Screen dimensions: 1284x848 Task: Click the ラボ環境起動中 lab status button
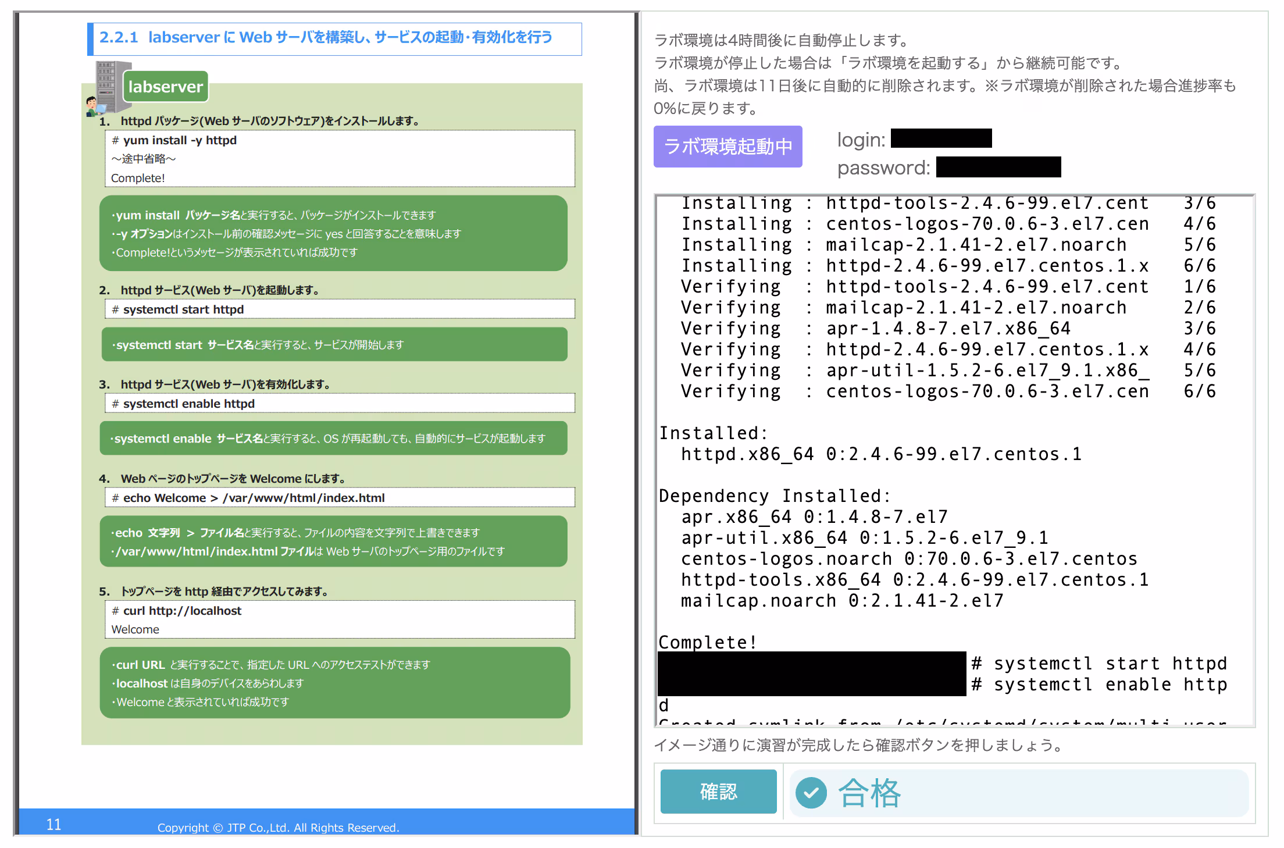pyautogui.click(x=727, y=147)
